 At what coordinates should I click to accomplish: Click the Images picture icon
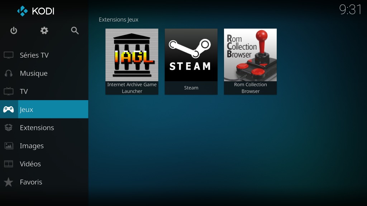9,146
